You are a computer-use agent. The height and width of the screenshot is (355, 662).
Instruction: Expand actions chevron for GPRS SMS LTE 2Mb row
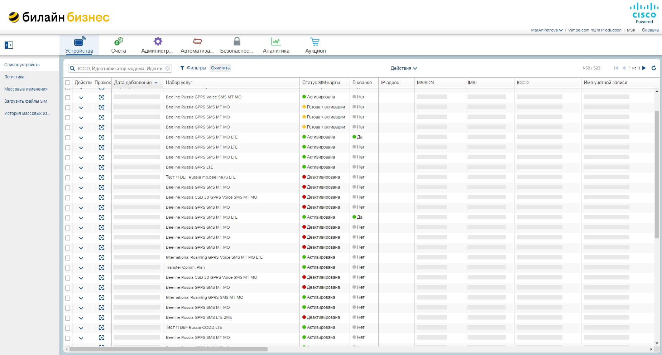pyautogui.click(x=81, y=318)
